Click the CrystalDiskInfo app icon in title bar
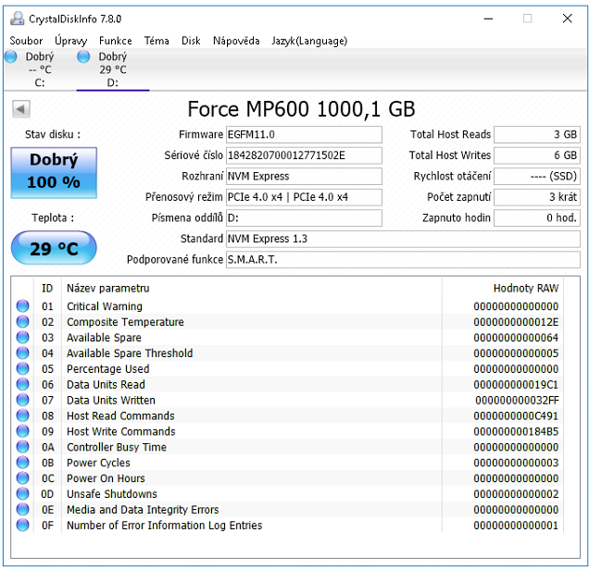 click(18, 19)
